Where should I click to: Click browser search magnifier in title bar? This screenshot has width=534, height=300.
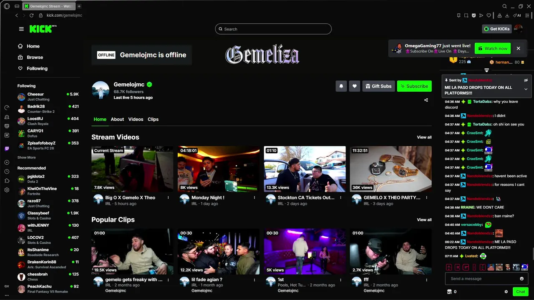(504, 6)
